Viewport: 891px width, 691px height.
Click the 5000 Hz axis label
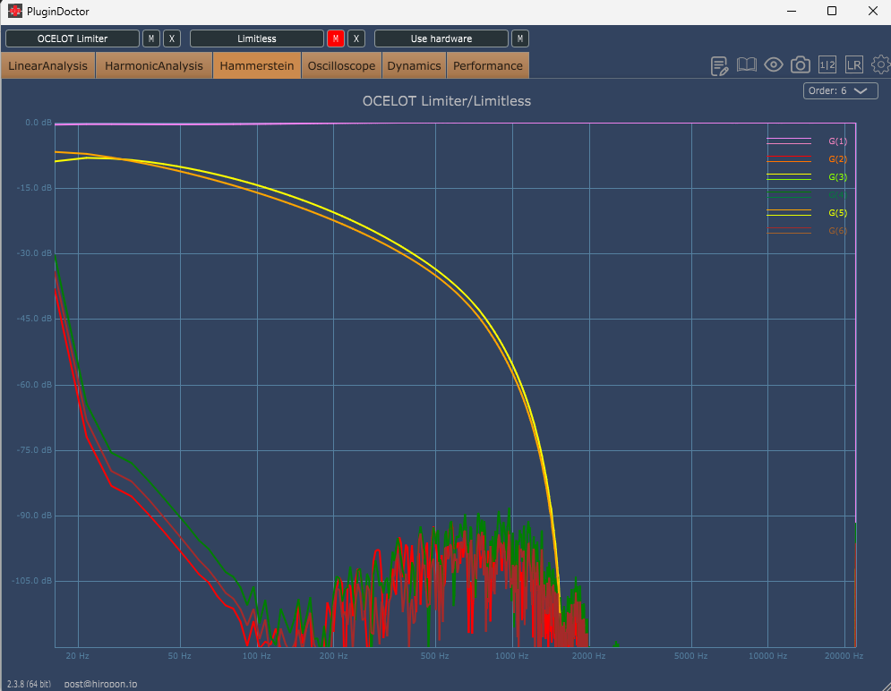pyautogui.click(x=691, y=656)
